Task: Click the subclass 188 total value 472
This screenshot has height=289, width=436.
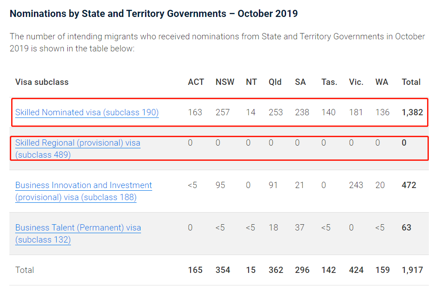Action: click(x=409, y=185)
